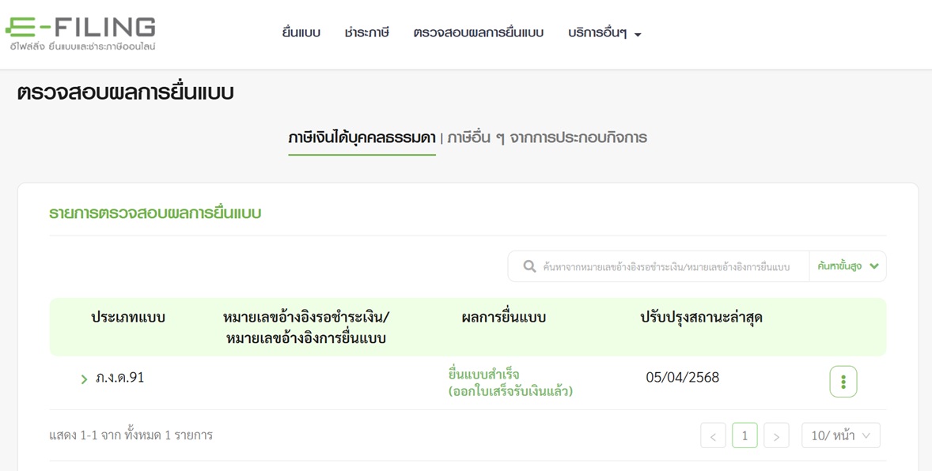Go to the previous page arrow
Viewport: 932px width, 471px height.
[x=713, y=436]
